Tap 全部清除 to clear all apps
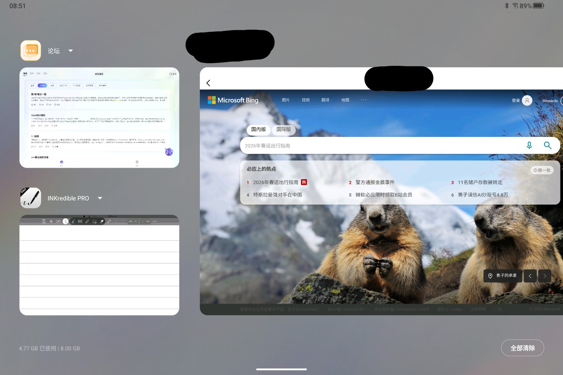563x375 pixels. pyautogui.click(x=522, y=348)
